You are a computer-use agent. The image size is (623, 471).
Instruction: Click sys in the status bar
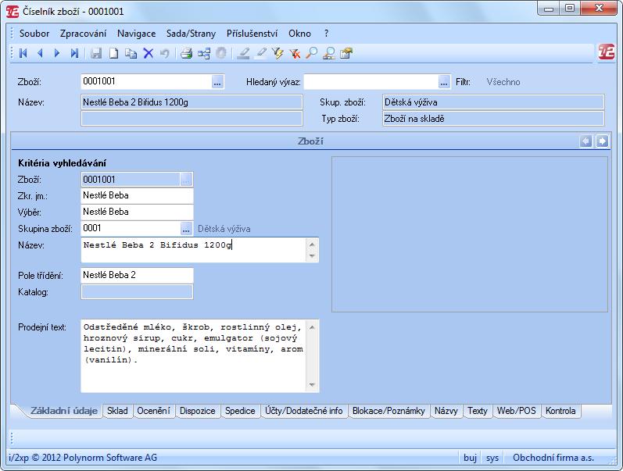(x=492, y=458)
